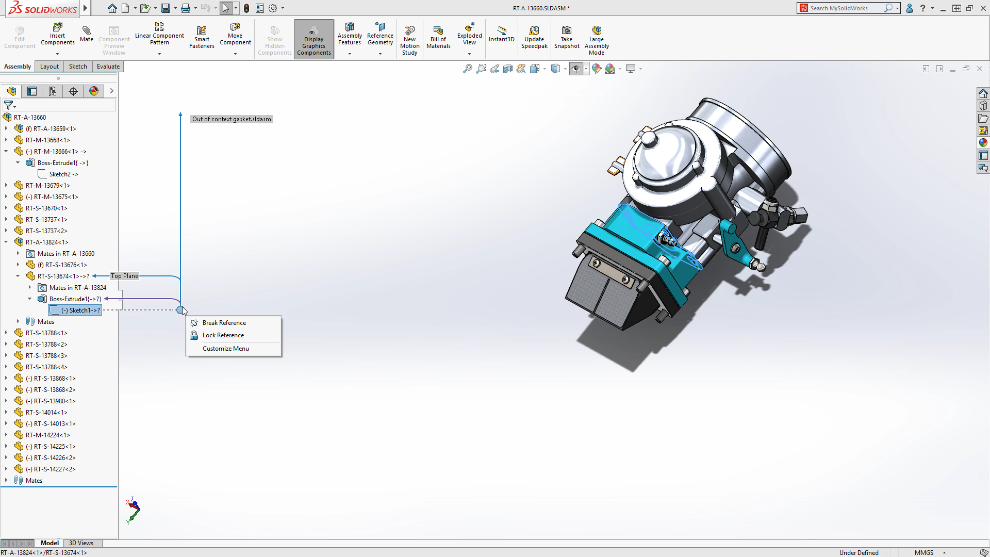This screenshot has height=557, width=990.
Task: Open the Exploded View tool
Action: pos(469,36)
